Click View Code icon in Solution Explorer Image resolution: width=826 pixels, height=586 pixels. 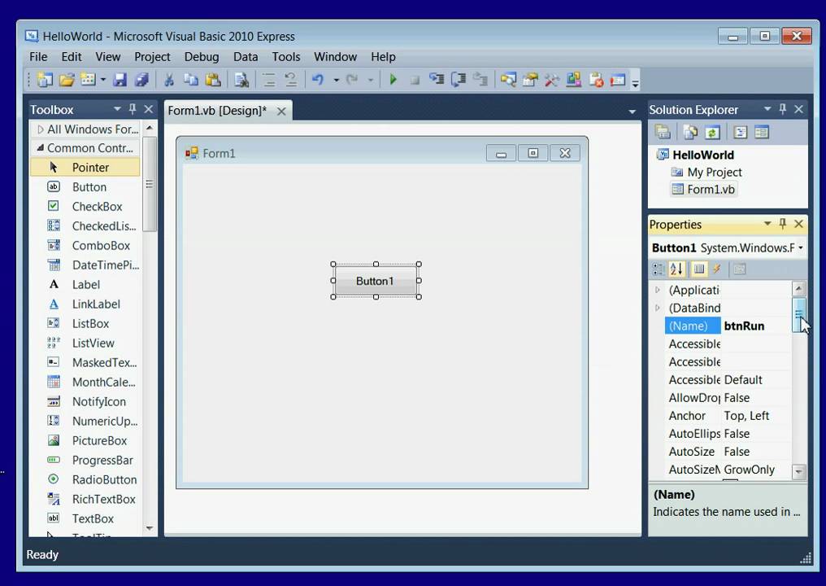coord(740,133)
